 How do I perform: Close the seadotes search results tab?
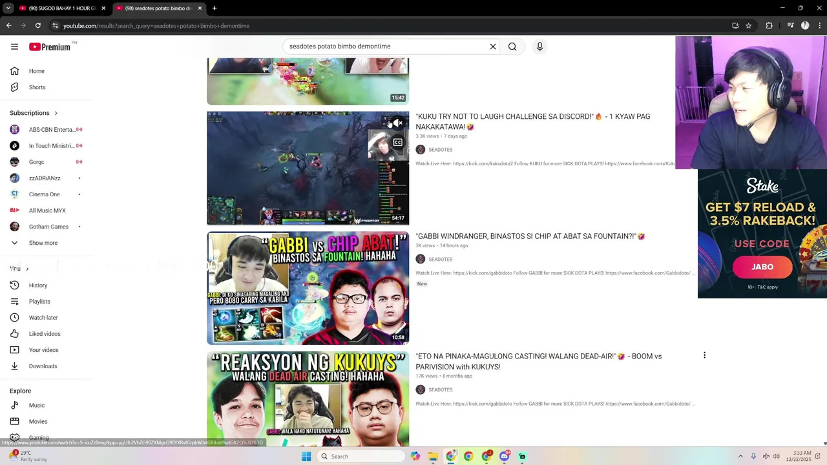[x=200, y=8]
